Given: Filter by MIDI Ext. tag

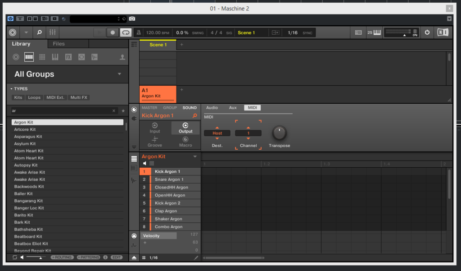Looking at the screenshot, I should point(55,97).
